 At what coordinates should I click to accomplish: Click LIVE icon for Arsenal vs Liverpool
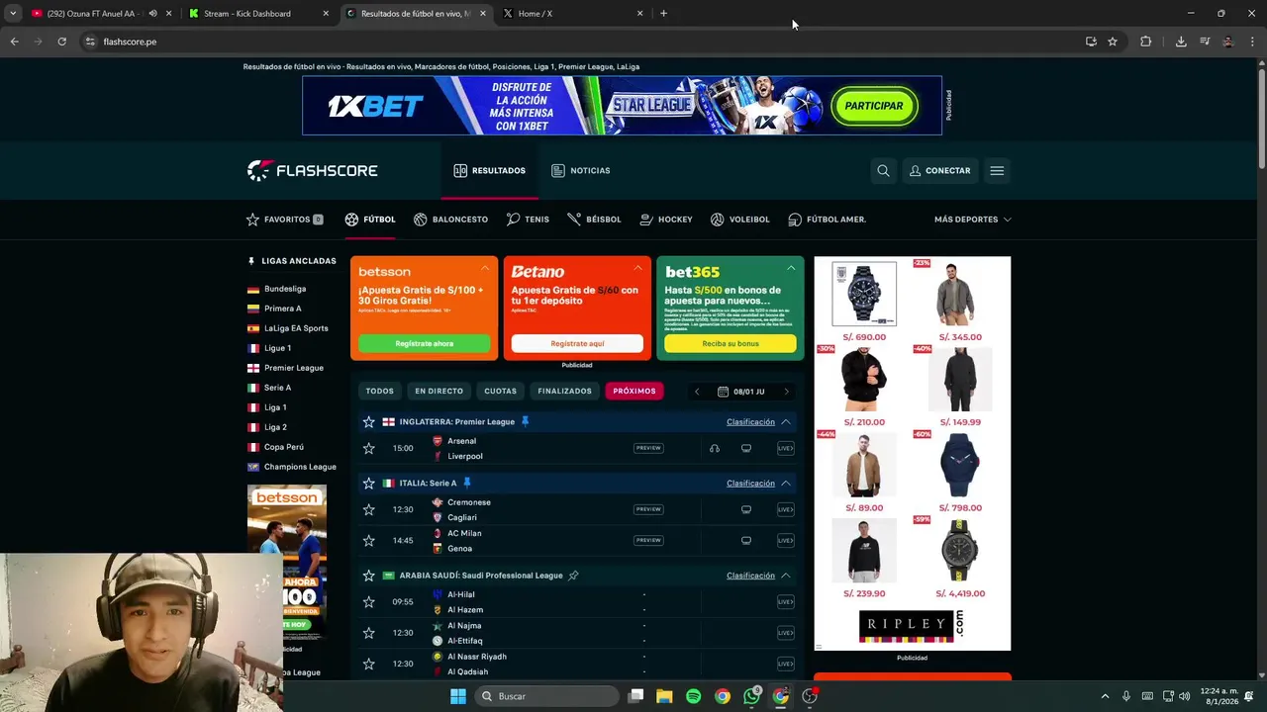pyautogui.click(x=785, y=448)
